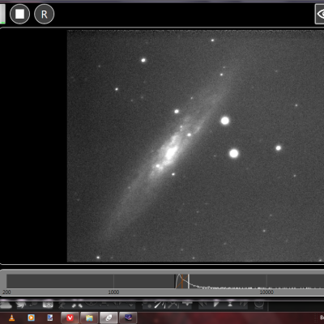Click the bright galaxy core in the preview
Image resolution: width=324 pixels, height=324 pixels.
point(171,153)
